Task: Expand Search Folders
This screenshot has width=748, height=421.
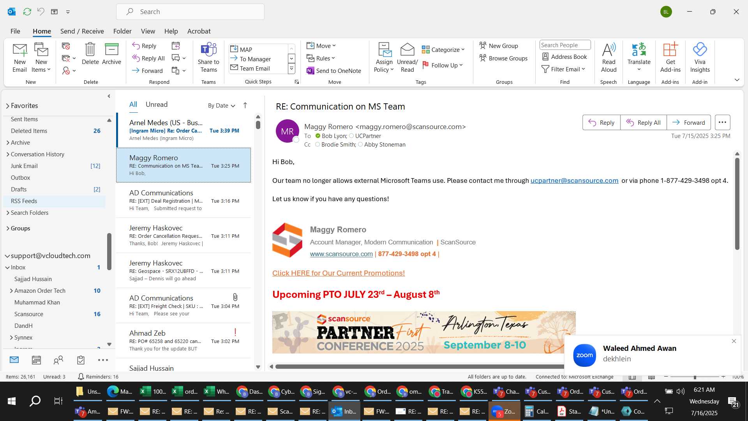Action: [8, 213]
